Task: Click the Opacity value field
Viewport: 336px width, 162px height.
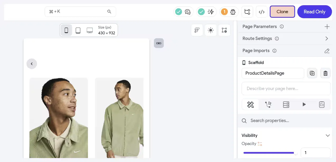Action: pos(316,153)
